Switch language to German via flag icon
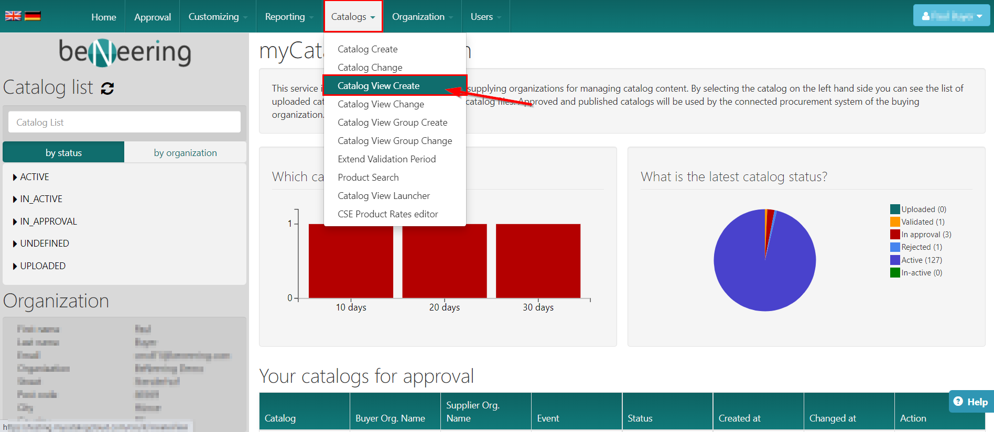The image size is (994, 432). (x=33, y=16)
